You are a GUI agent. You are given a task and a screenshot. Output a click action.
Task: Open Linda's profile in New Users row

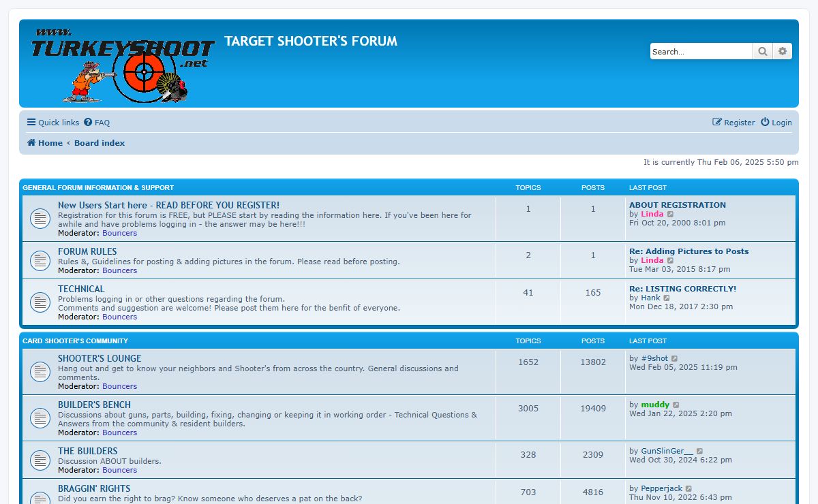point(652,214)
